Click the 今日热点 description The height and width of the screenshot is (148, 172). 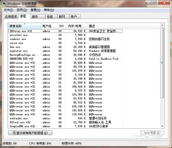(95, 55)
